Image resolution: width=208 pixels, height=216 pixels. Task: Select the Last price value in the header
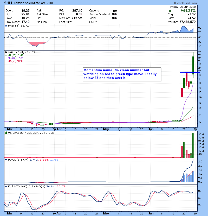coord(191,18)
